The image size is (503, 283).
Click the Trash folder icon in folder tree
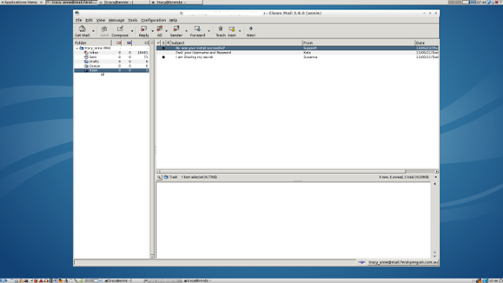tap(86, 70)
